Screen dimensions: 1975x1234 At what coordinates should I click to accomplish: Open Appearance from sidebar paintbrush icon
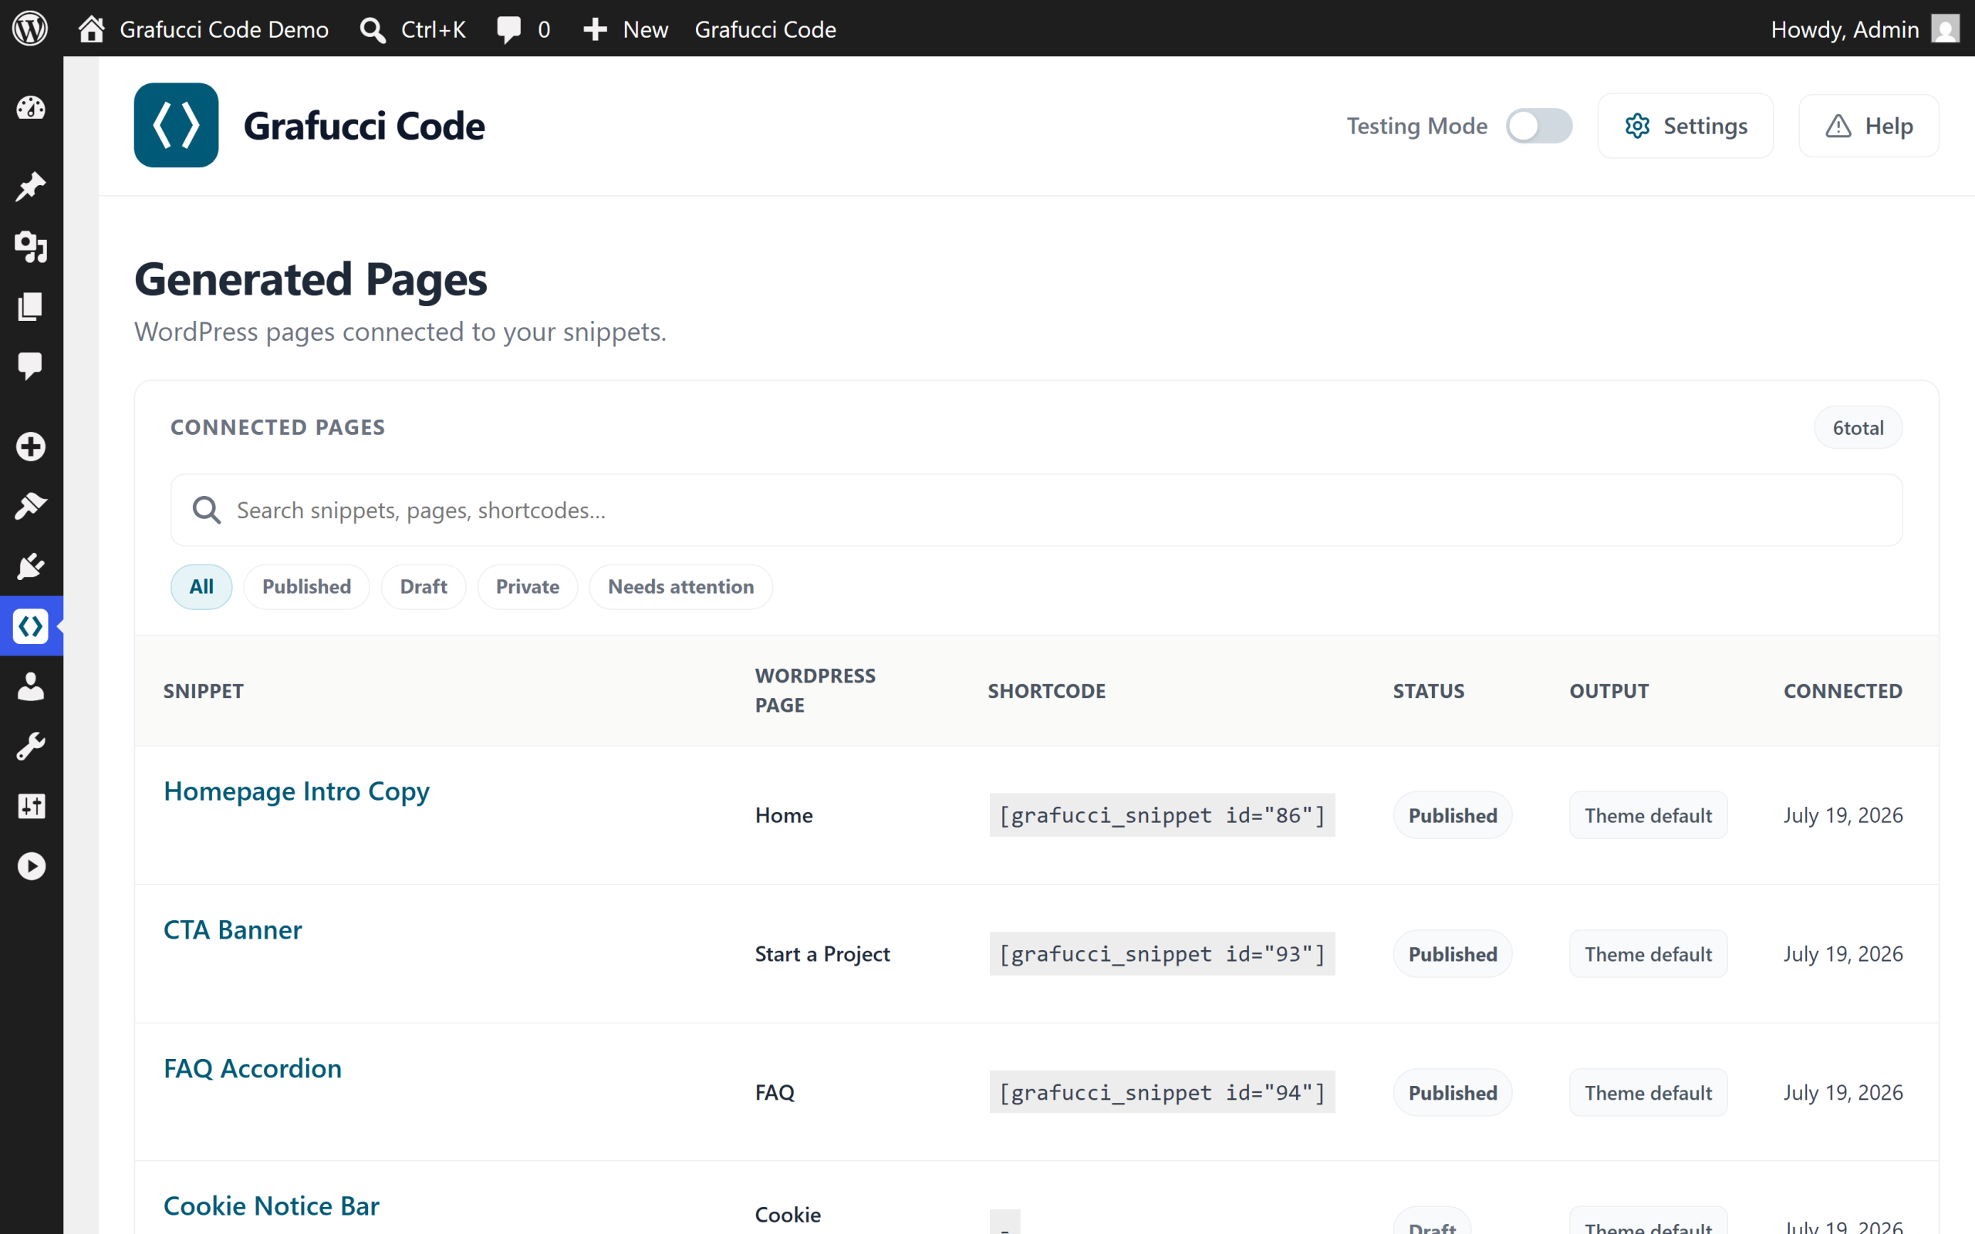[x=31, y=506]
